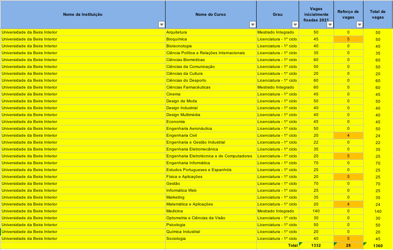The height and width of the screenshot is (250, 393).
Task: Click the Cinema course cell
Action: click(210, 94)
